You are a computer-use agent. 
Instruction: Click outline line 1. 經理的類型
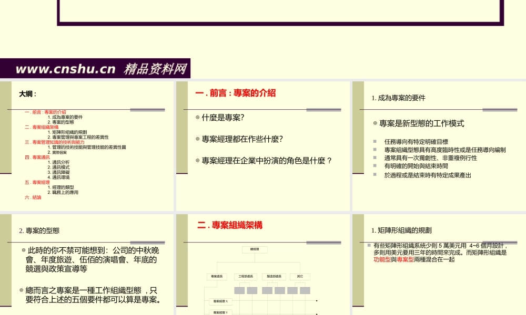(x=60, y=187)
